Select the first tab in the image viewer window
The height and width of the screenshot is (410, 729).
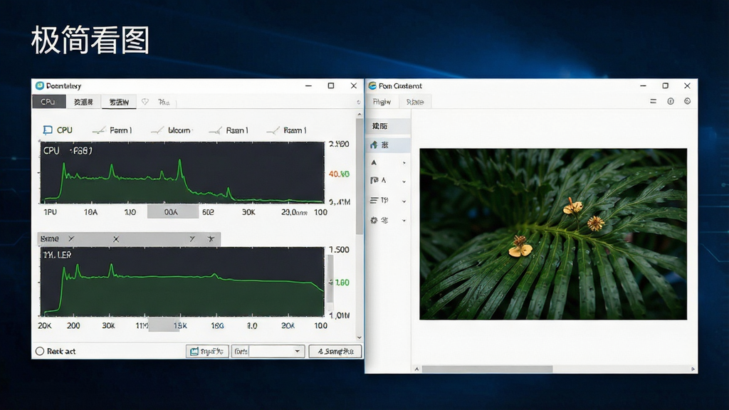pos(382,102)
